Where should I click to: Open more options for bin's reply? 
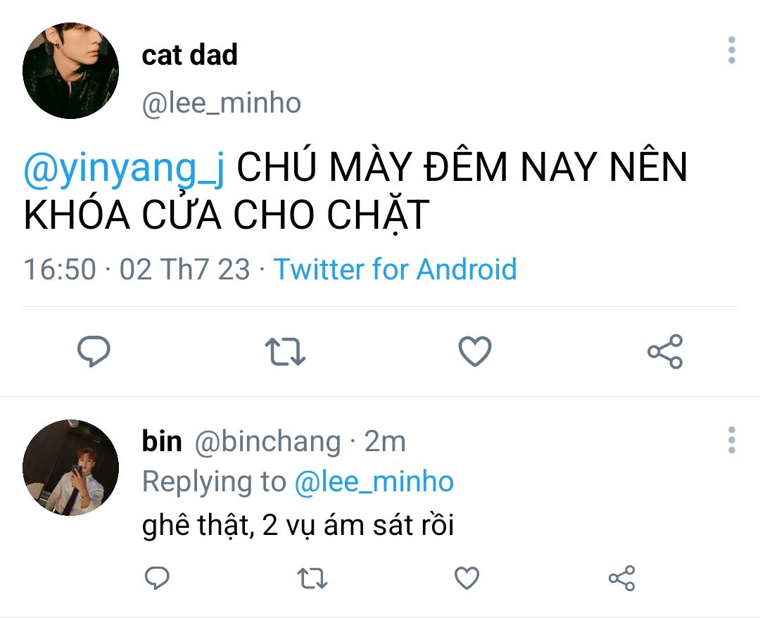tap(732, 440)
